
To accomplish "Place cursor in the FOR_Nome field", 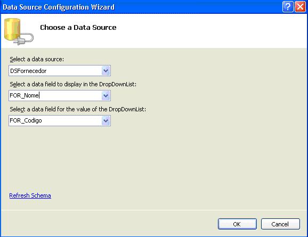I will [x=55, y=96].
